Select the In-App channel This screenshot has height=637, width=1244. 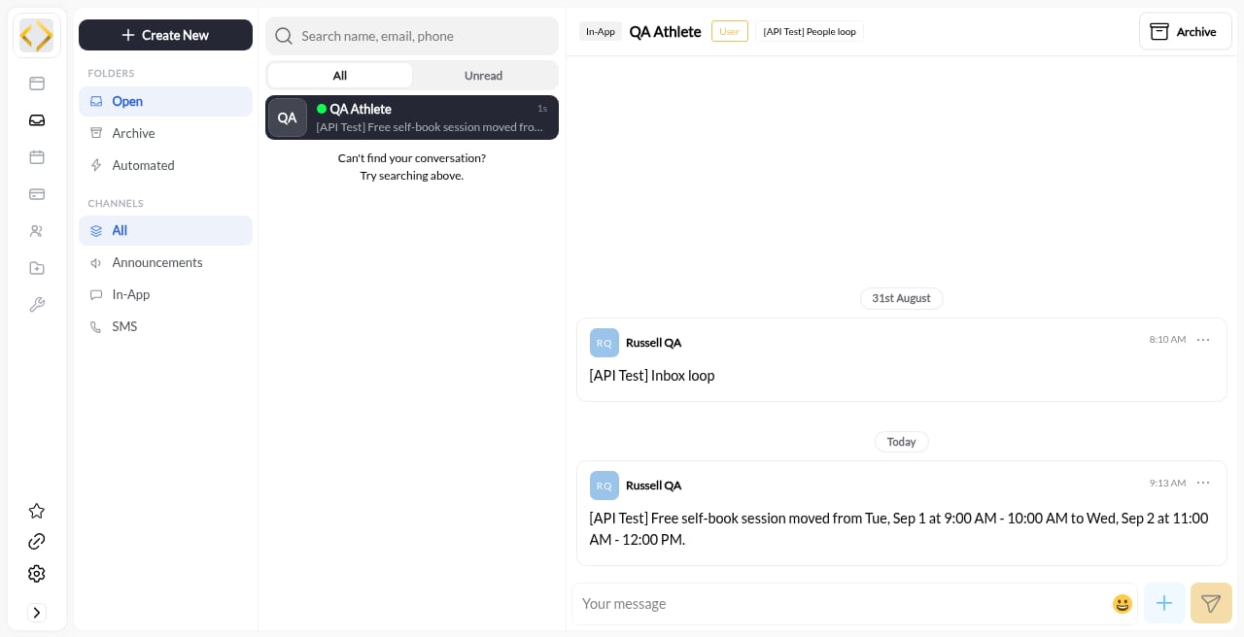point(165,294)
